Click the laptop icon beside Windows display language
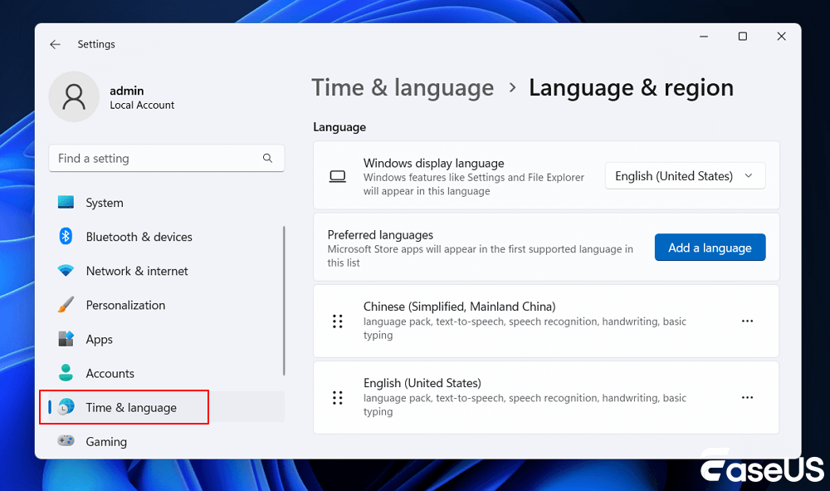This screenshot has width=830, height=491. (x=337, y=176)
